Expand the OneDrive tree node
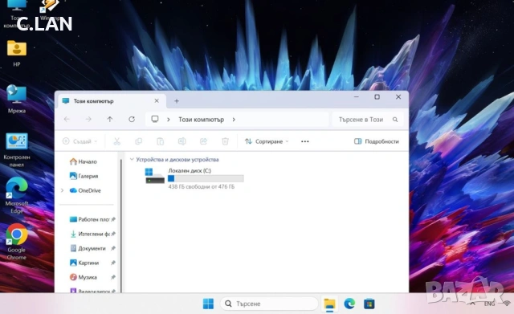The image size is (514, 314). coord(63,190)
